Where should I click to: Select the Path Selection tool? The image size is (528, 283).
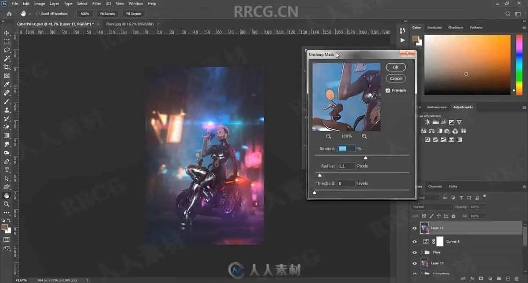[x=7, y=178]
